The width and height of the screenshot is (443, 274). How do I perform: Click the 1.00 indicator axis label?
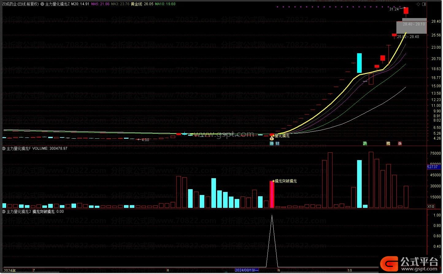click(x=437, y=215)
